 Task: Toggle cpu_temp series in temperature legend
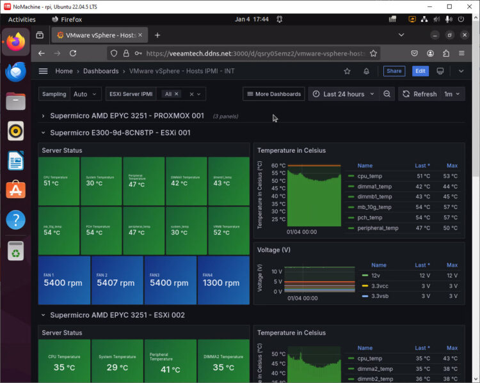pyautogui.click(x=369, y=176)
